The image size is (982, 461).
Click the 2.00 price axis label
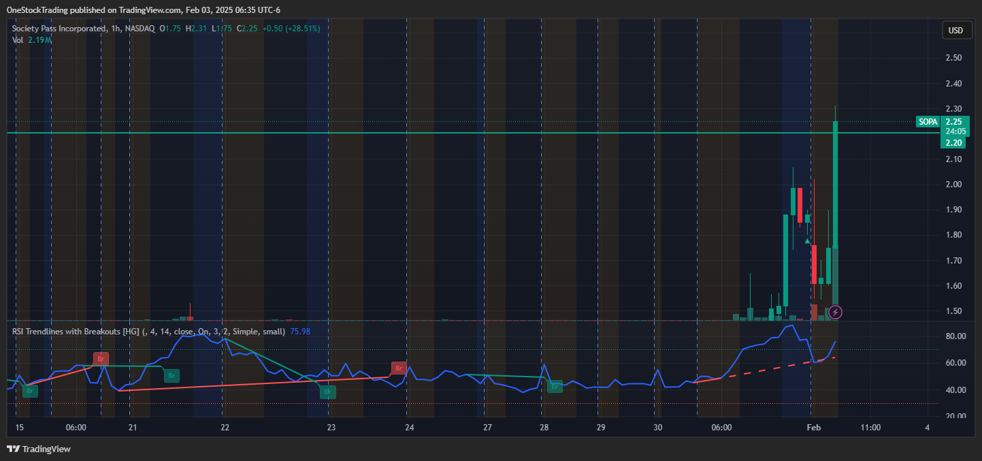click(x=953, y=185)
